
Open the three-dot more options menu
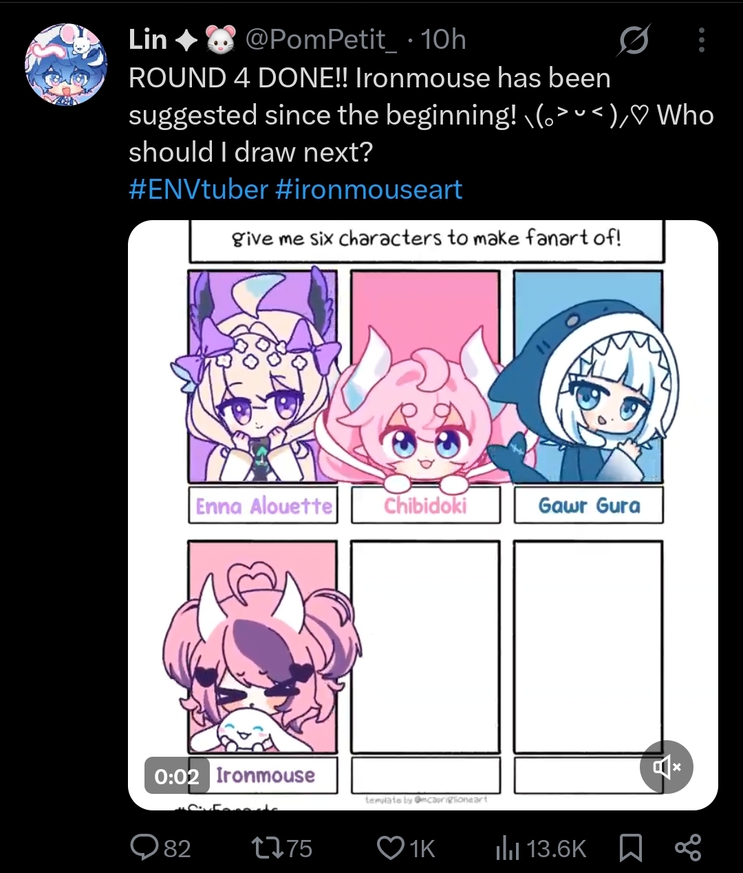(701, 41)
